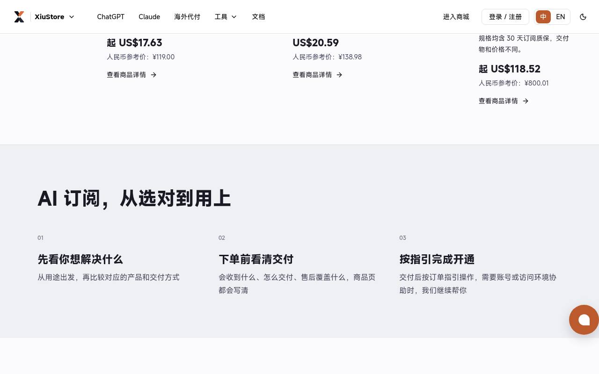This screenshot has width=599, height=374.
Task: Open the Claude nav item
Action: [x=149, y=17]
